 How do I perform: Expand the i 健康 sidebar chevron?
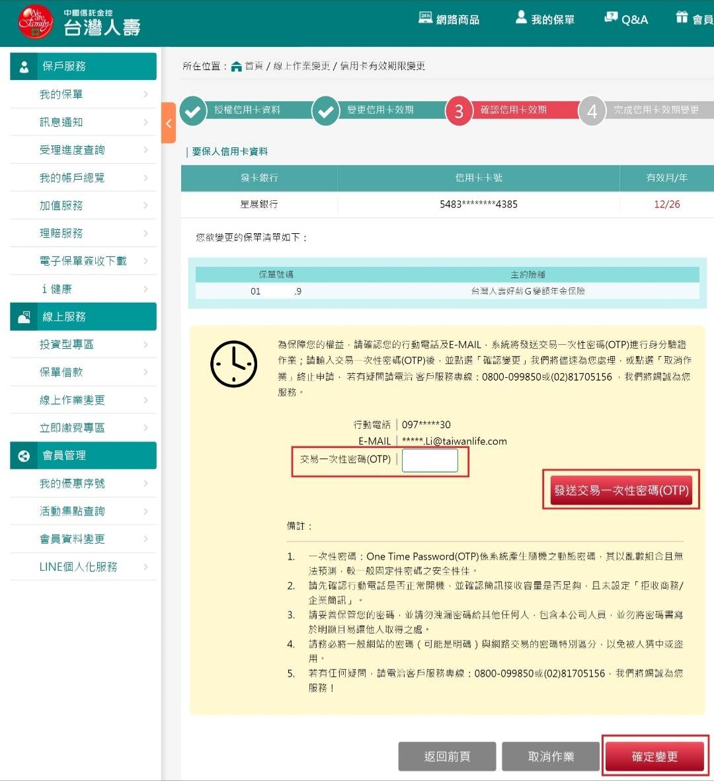[x=145, y=289]
